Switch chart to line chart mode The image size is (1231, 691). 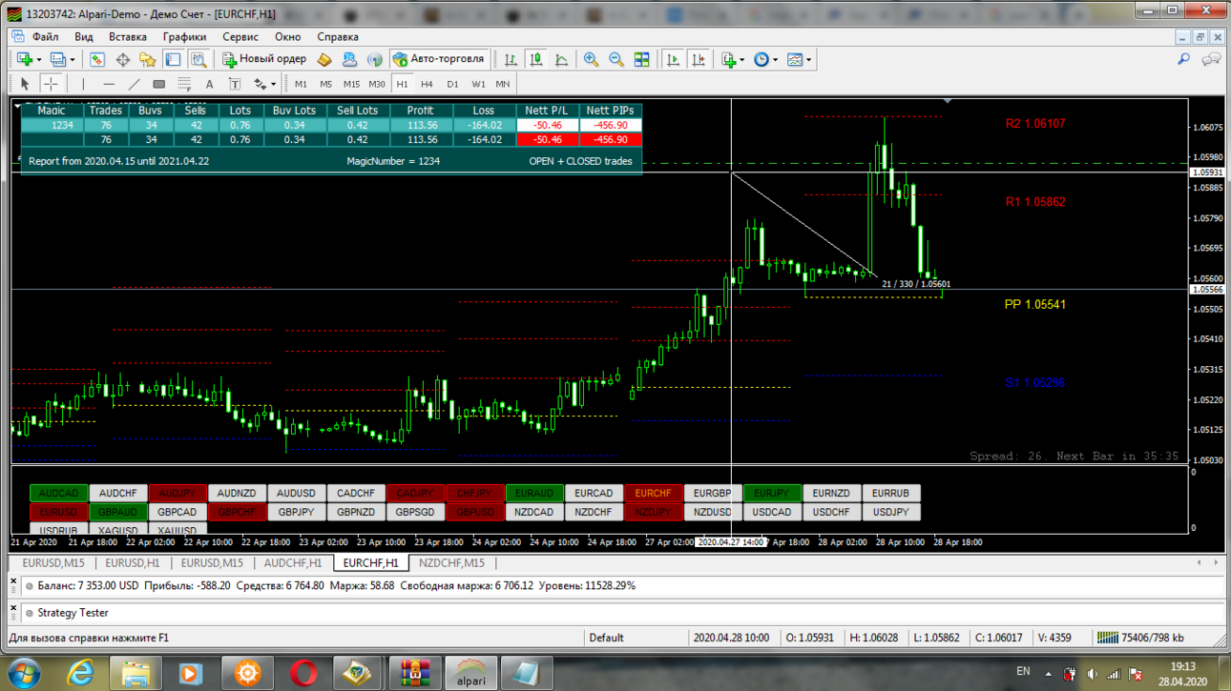point(561,59)
